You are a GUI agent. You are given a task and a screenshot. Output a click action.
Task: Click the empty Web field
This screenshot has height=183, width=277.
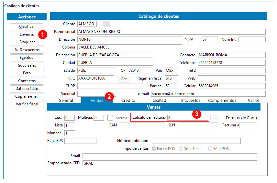232,78
